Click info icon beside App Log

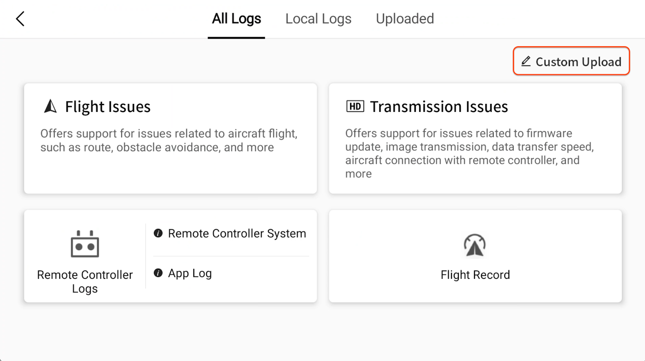(x=158, y=273)
